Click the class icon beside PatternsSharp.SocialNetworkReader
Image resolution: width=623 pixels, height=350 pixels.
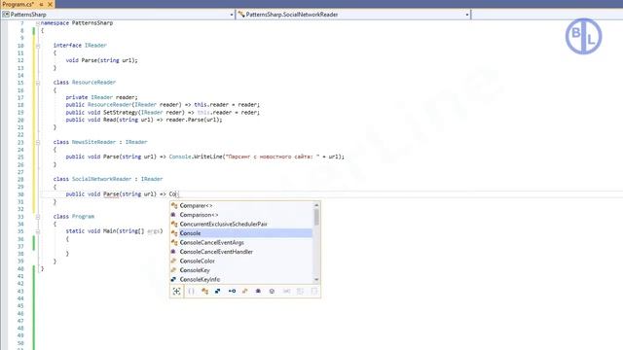[x=241, y=15]
